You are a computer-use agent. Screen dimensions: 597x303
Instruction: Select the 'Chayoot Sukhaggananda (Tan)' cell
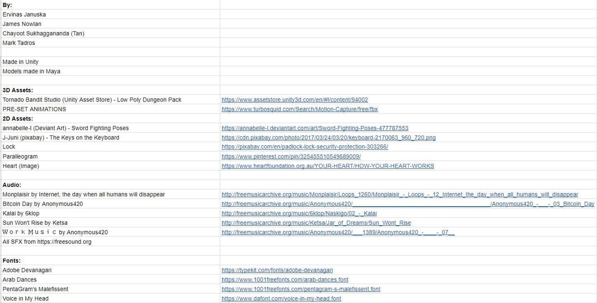110,33
